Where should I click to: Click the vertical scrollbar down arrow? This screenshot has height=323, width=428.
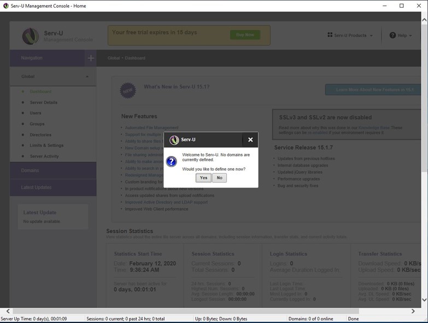[x=425, y=299]
